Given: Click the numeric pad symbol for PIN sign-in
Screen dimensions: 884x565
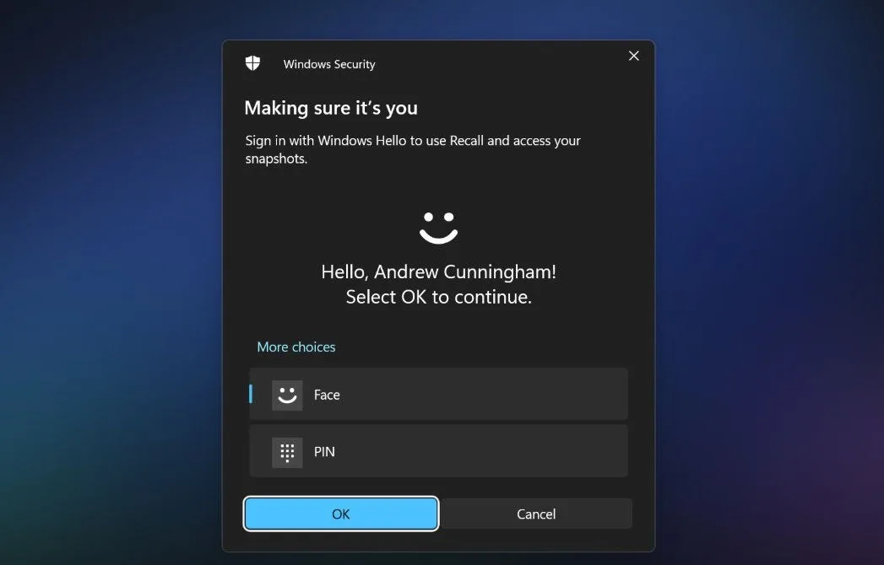Looking at the screenshot, I should tap(286, 452).
